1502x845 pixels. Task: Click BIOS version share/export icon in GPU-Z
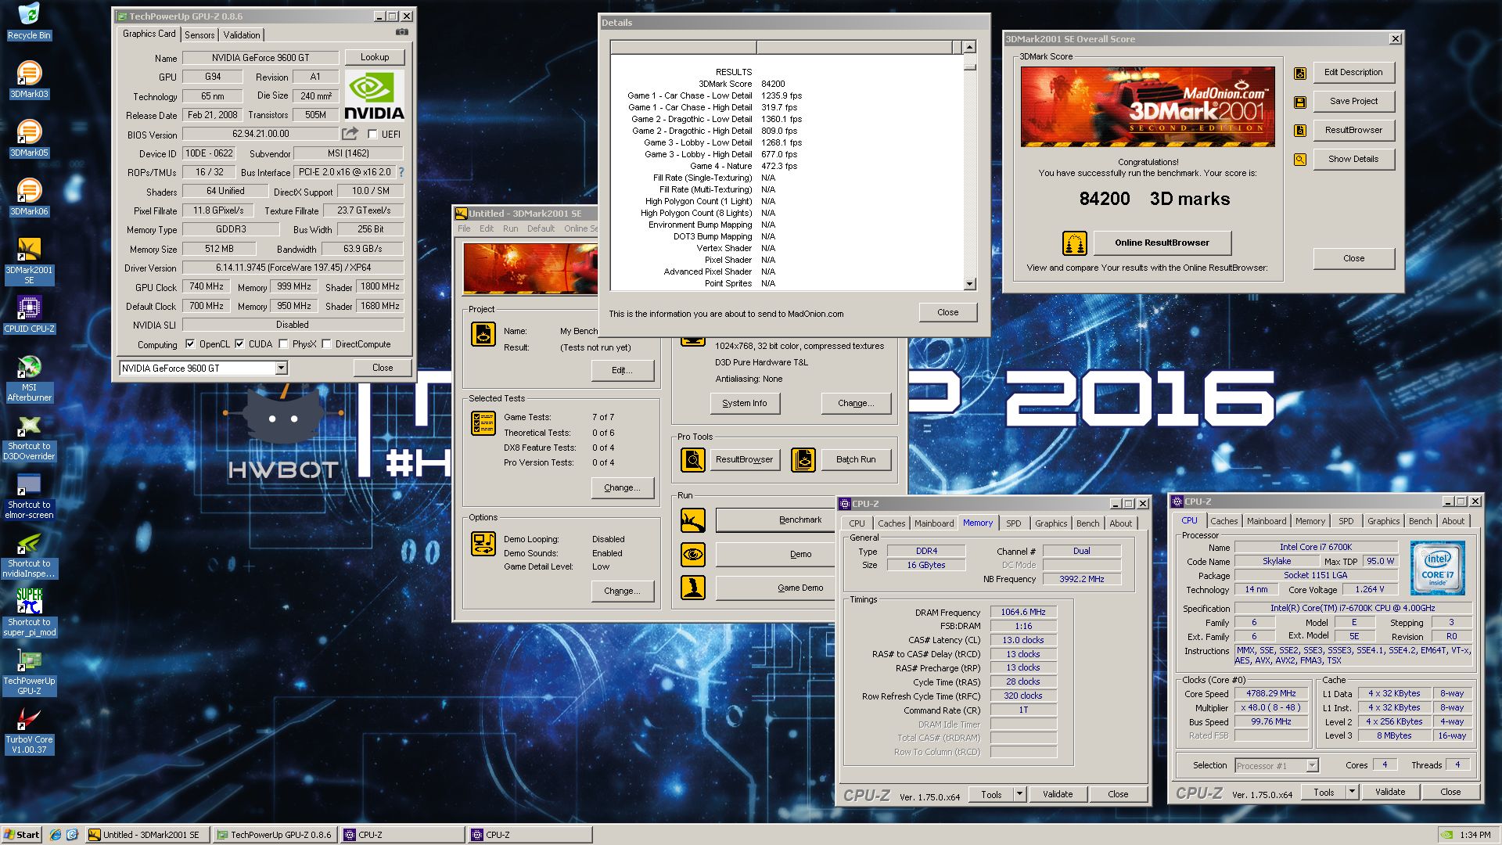pyautogui.click(x=350, y=134)
